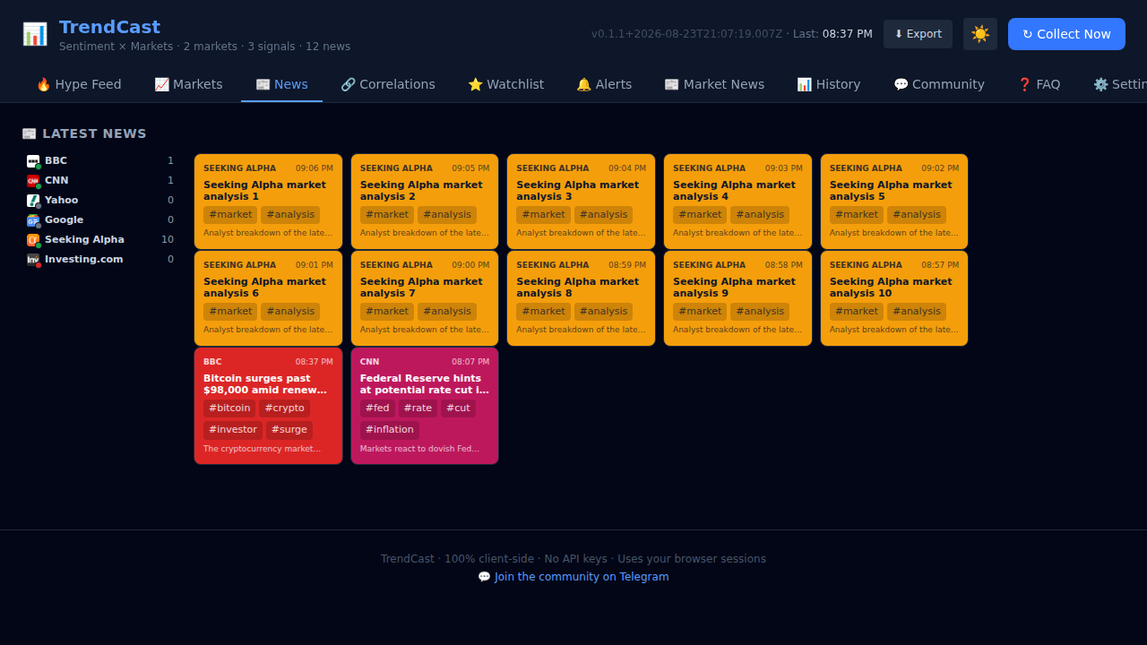Screen dimensions: 1147x645
Task: Open Seeking Alpha market analysis 6 card
Action: tap(268, 298)
